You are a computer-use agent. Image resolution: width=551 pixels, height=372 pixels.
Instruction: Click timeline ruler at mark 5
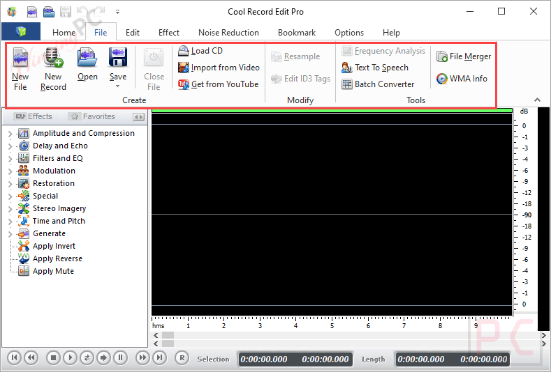[x=332, y=325]
